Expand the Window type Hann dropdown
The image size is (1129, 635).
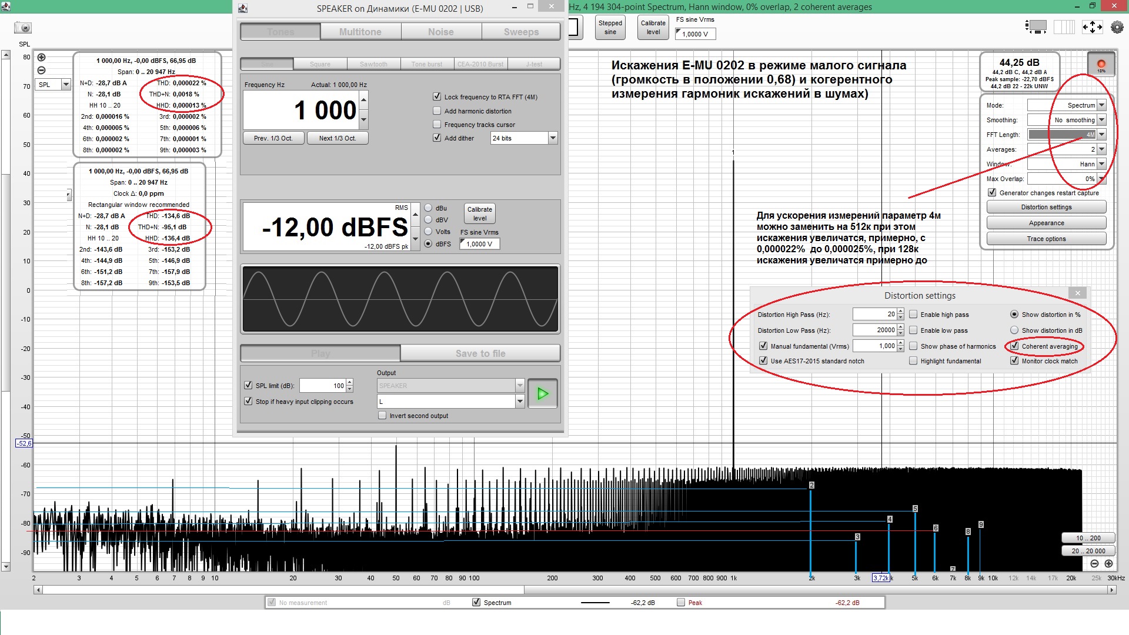point(1101,164)
